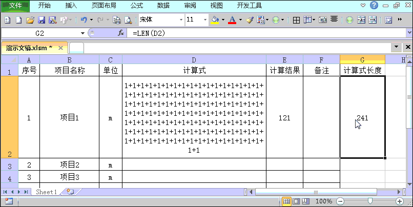Viewport: 413px width, 207px height.
Task: Click the first toolbar properties list icon
Action: (x=7, y=20)
